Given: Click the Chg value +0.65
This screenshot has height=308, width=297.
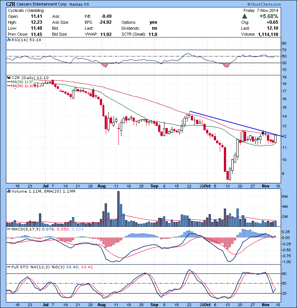Looking at the screenshot, I should point(272,22).
